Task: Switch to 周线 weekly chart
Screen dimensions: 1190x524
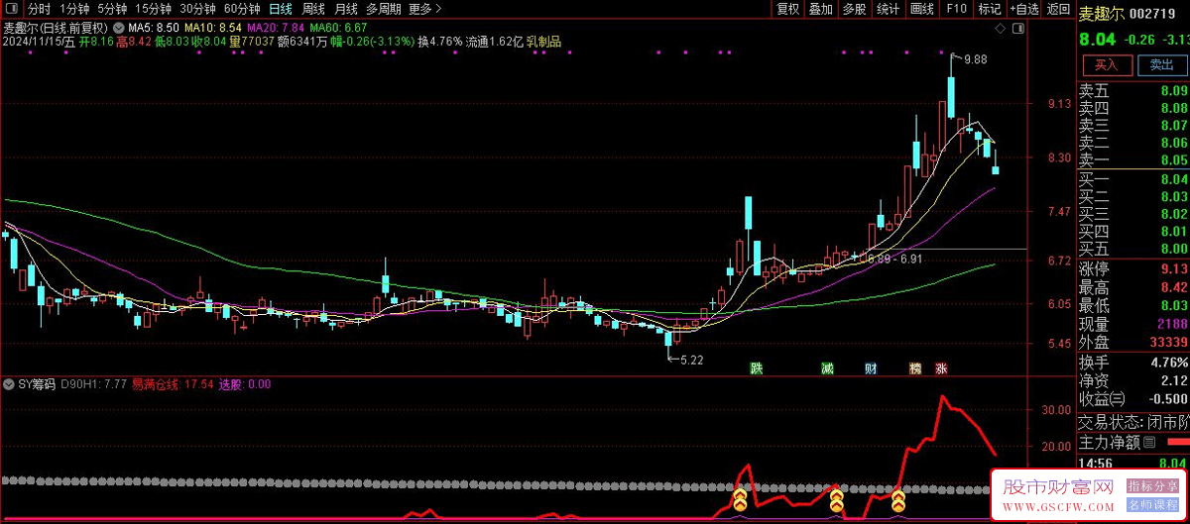Action: [x=313, y=9]
